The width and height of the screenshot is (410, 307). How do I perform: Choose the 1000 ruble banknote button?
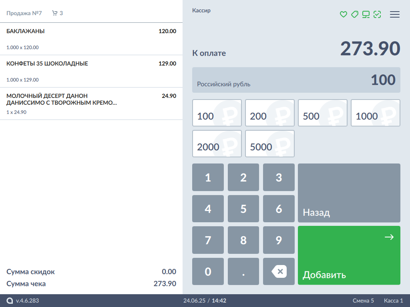[x=376, y=113]
